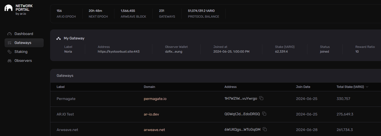Screen dimensions: 381x136
Task: Open the https://kyotoorbust.site:443 gateway address
Action: click(119, 52)
